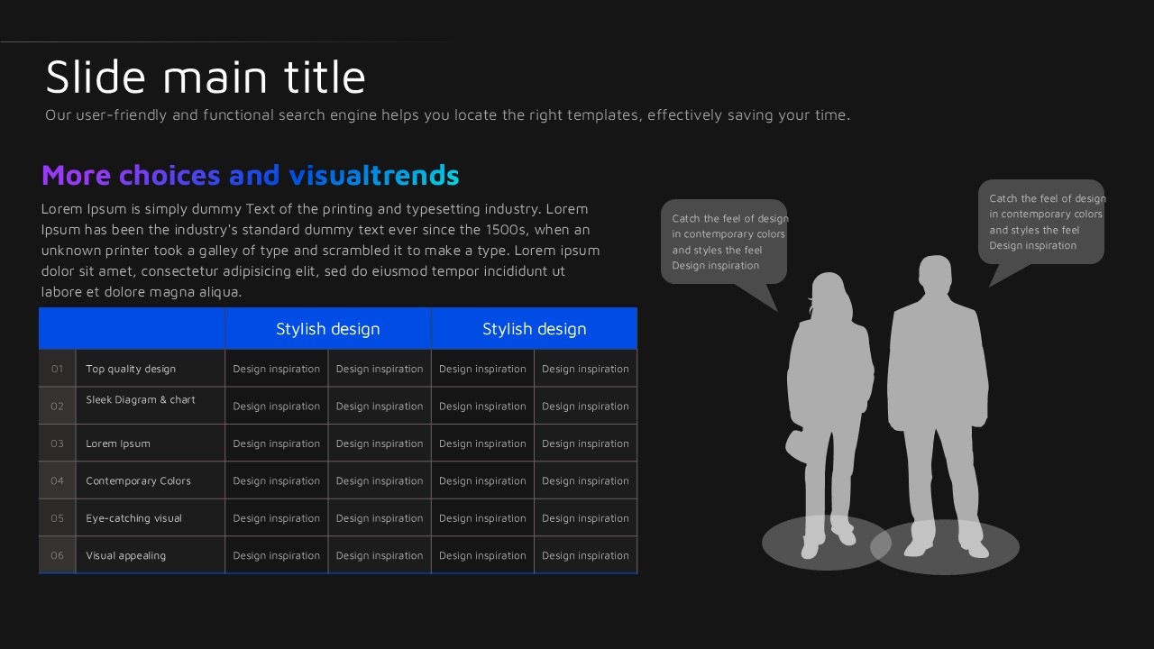Viewport: 1154px width, 649px height.
Task: Click the 'More choices and visualtrends' gradient heading
Action: [250, 175]
